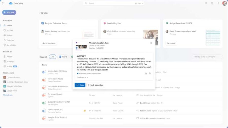Click the Word icon of Service report 2023
Viewport: 228px width, 128px height.
[x=44, y=111]
